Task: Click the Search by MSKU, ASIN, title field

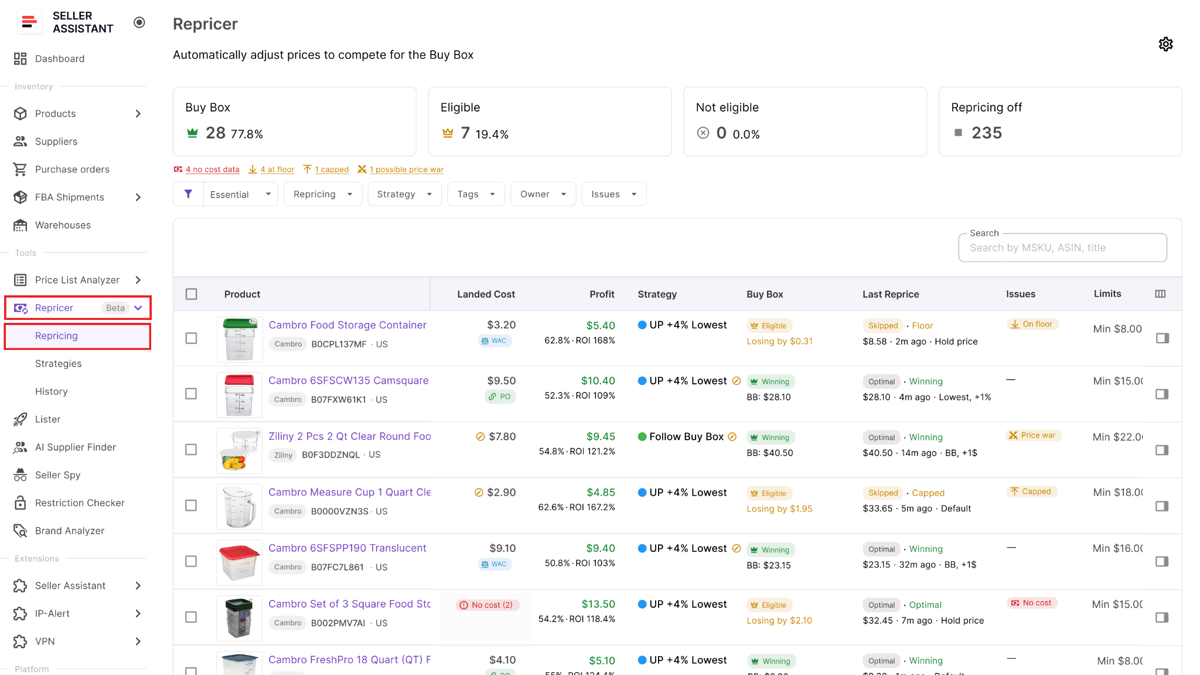Action: [x=1062, y=248]
